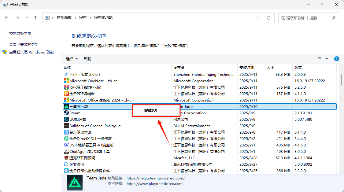Click the 企业微信 icon

coord(66,164)
